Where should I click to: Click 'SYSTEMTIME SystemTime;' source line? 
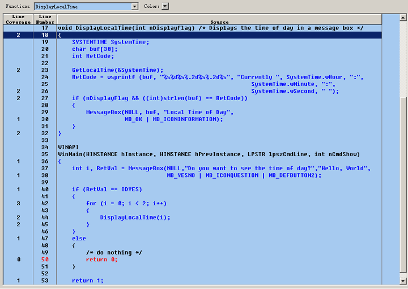[x=110, y=42]
